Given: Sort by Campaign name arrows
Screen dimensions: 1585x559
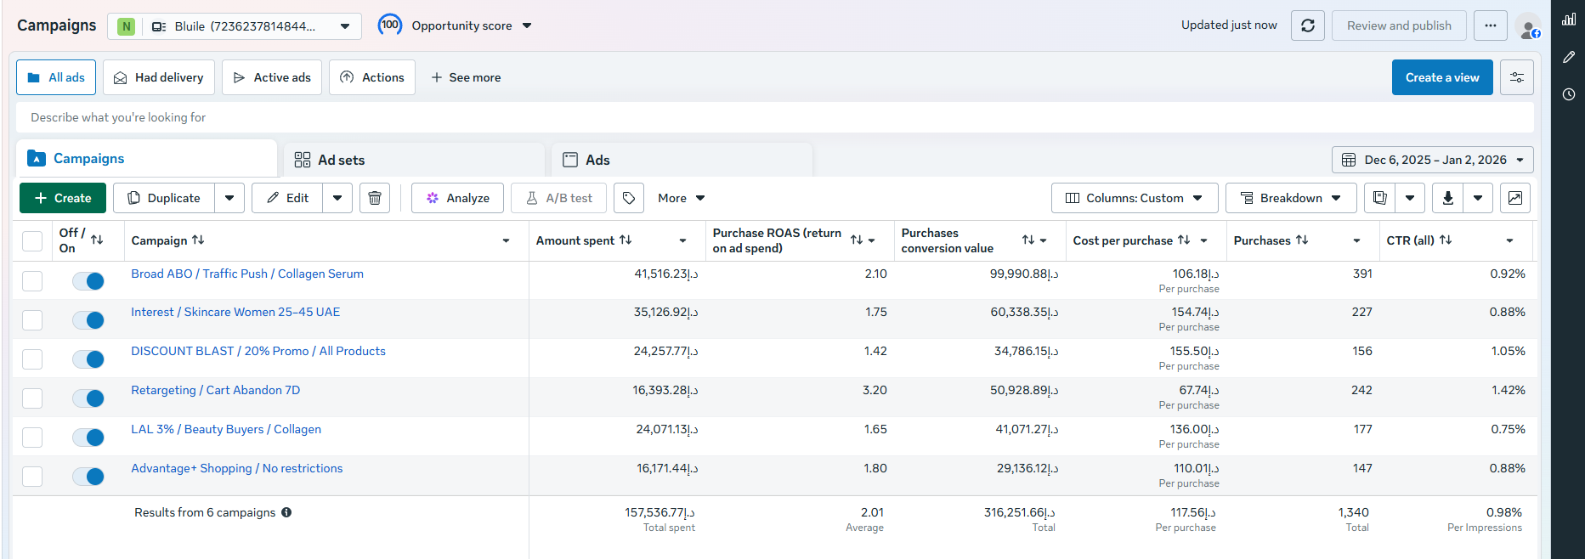Looking at the screenshot, I should [x=198, y=240].
